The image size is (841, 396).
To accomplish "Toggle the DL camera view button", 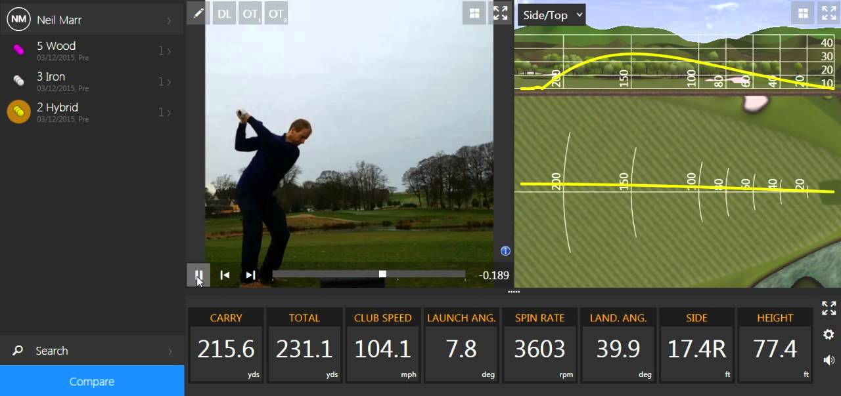I will coord(225,13).
